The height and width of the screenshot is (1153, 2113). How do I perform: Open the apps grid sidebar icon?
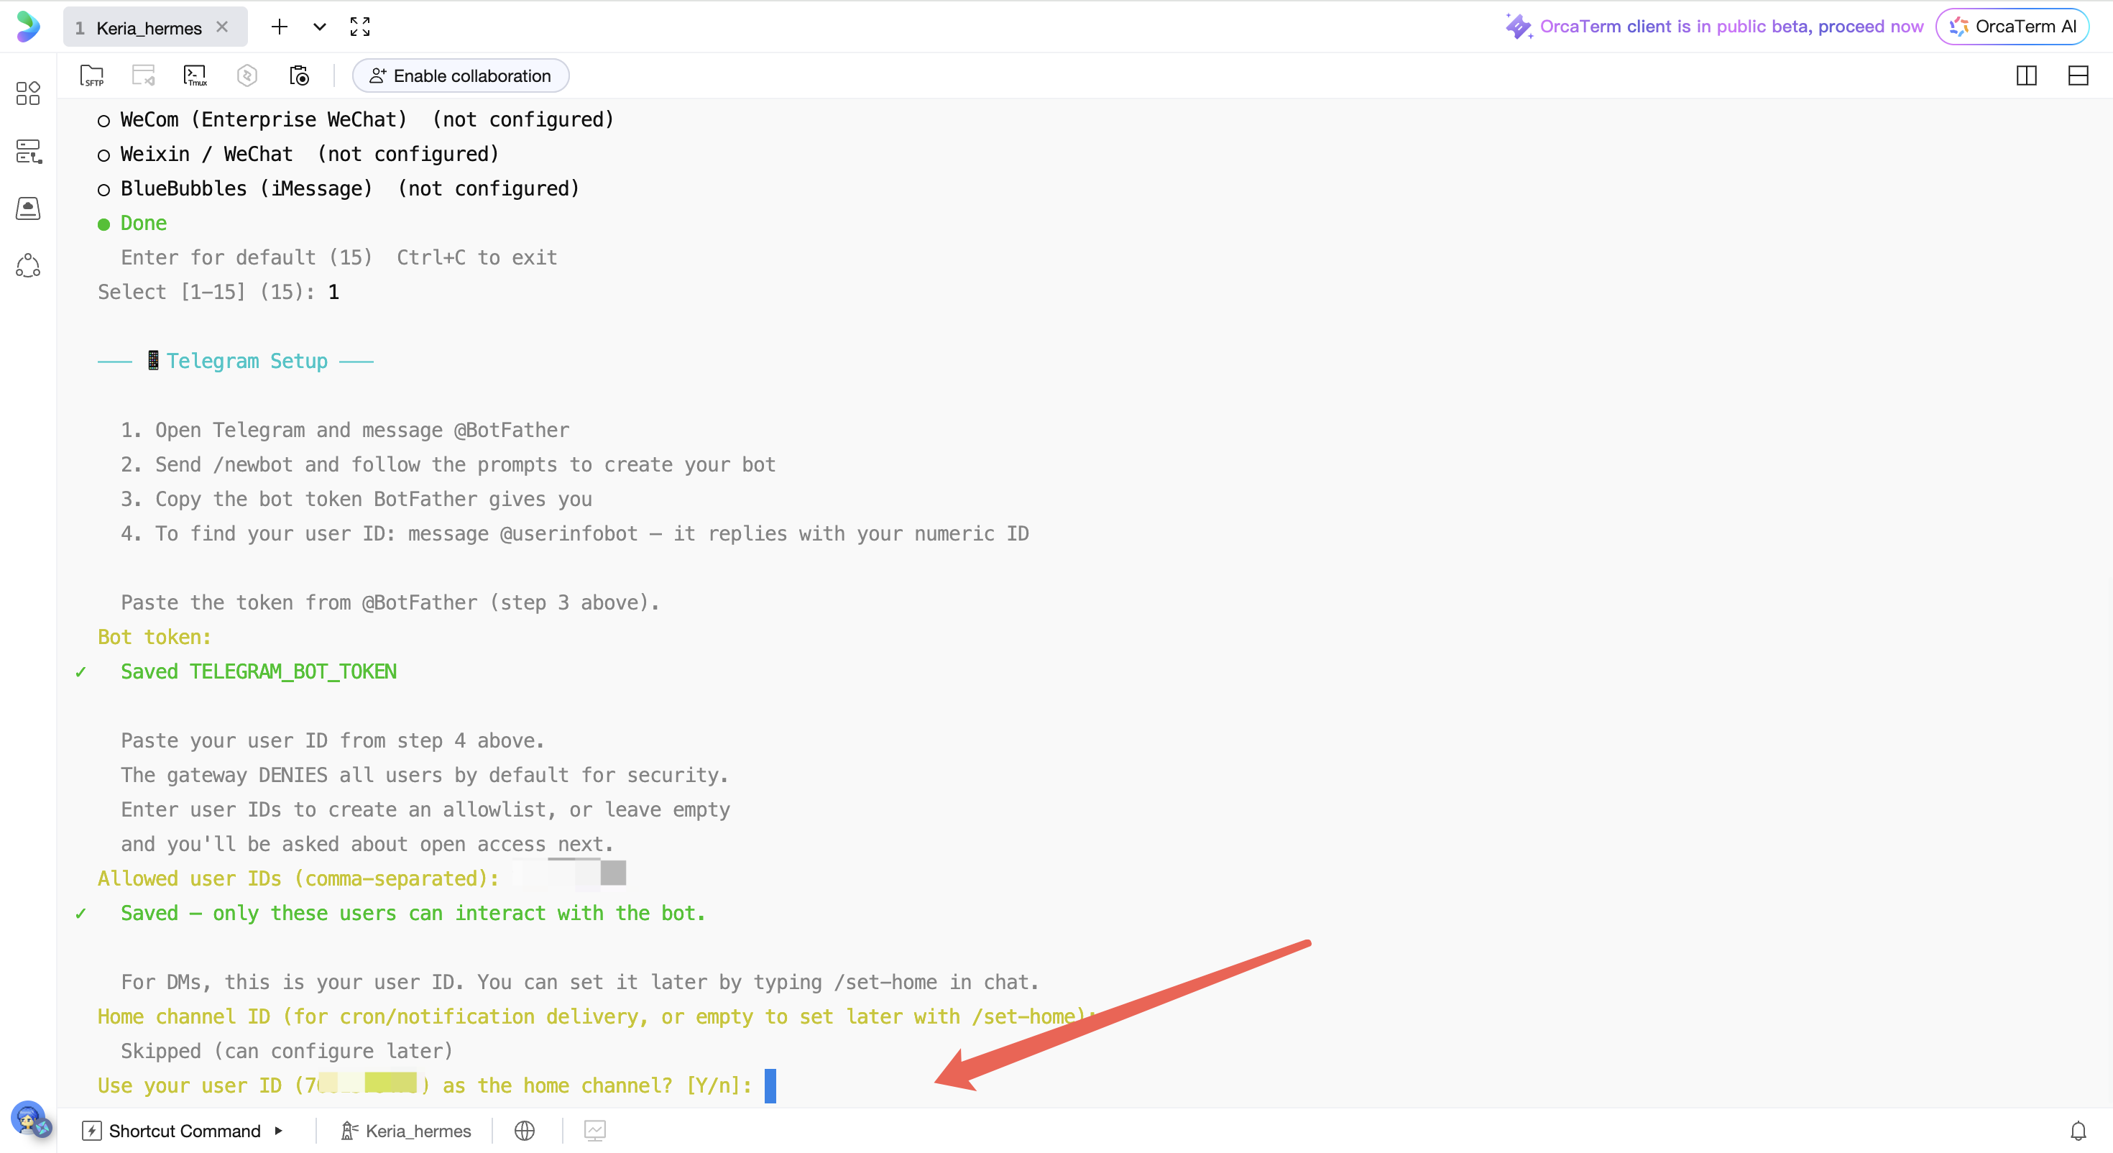(28, 93)
